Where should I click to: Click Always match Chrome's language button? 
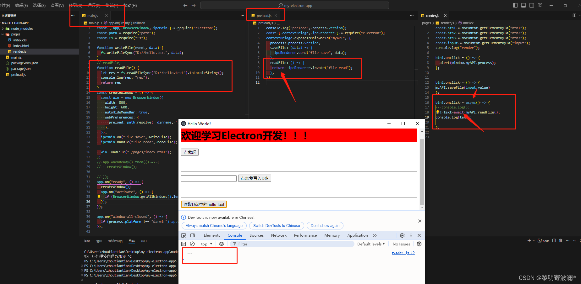click(214, 226)
